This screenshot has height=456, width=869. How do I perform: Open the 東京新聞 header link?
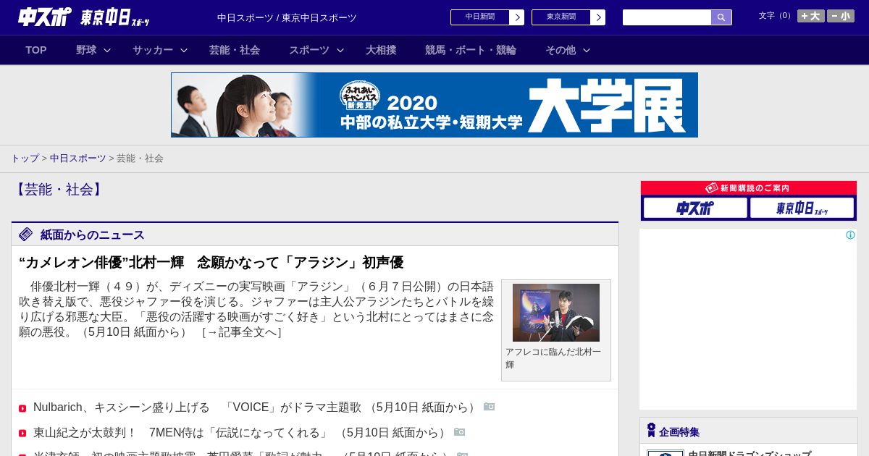561,17
